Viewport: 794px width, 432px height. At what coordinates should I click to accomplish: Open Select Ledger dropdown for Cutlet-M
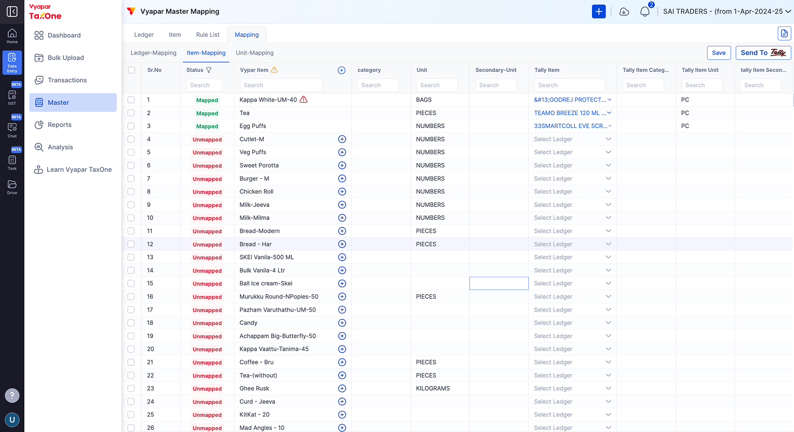[573, 139]
